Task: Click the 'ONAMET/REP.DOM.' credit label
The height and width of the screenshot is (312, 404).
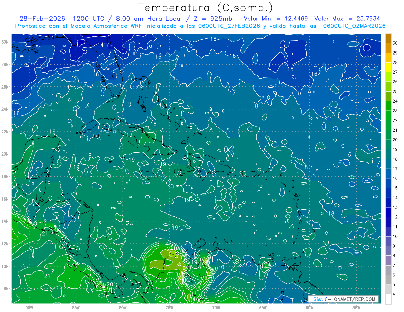Action: [x=355, y=299]
